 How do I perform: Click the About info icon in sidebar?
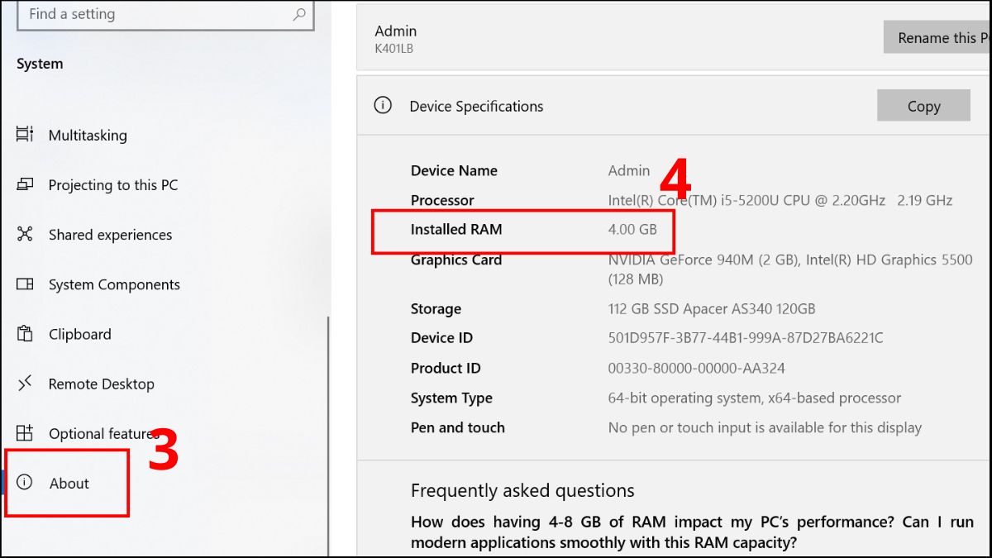(x=25, y=483)
